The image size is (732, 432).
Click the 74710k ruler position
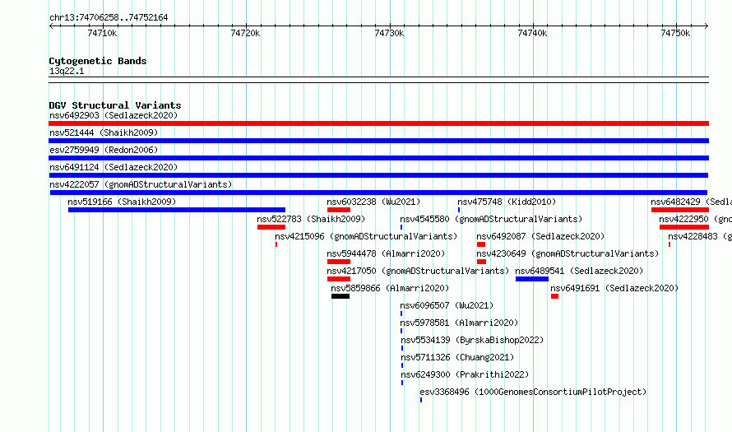coord(102,33)
